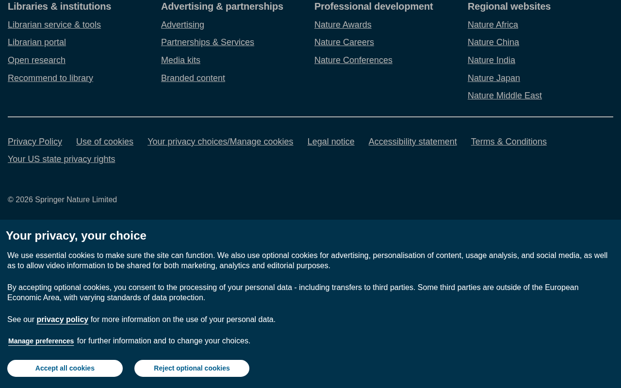Click the Your privacy, your choice heading
Screen dimensions: 621x388
click(x=76, y=236)
